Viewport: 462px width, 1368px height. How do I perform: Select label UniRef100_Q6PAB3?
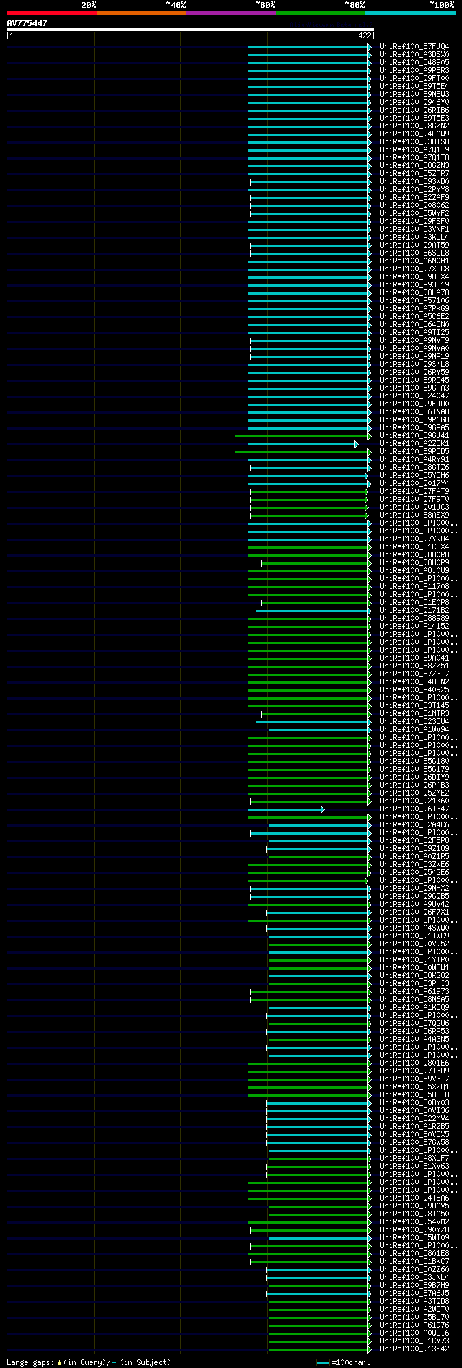[414, 785]
